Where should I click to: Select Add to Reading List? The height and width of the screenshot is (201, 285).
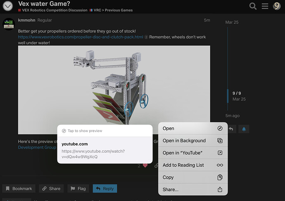[x=193, y=165]
